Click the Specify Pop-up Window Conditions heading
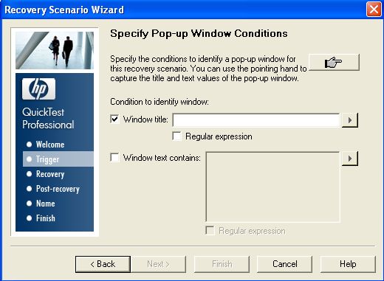Viewport: 384px width, 281px height. [x=199, y=33]
